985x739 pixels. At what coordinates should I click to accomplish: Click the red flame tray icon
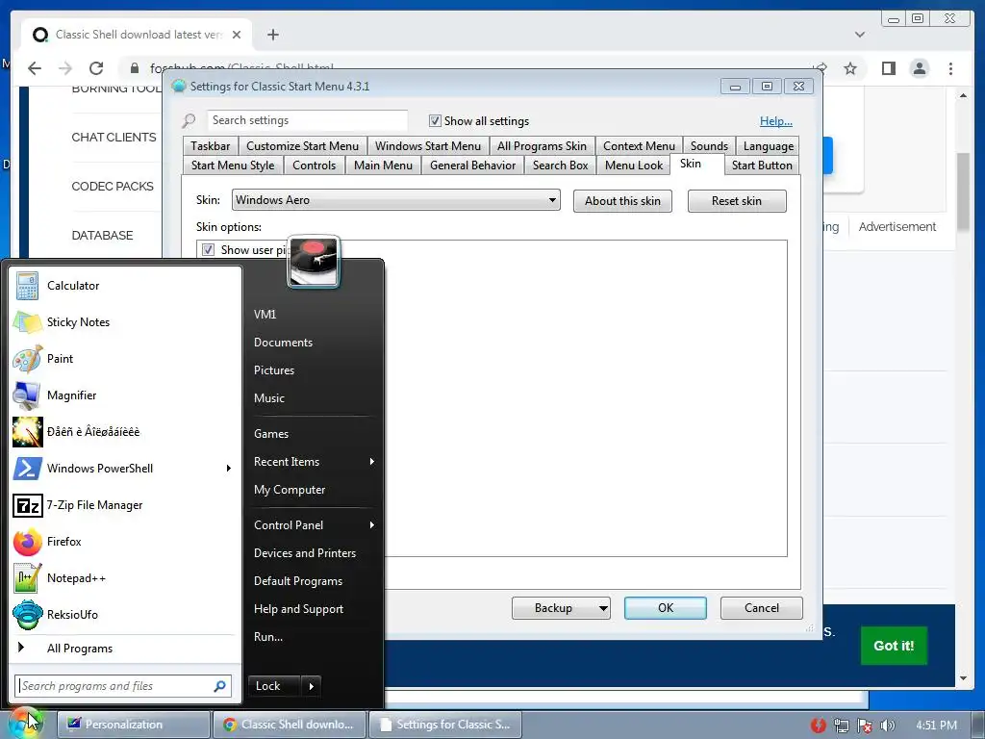(x=818, y=726)
